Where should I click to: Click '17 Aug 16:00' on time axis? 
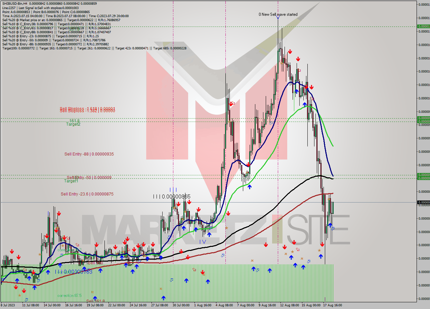pos(332,305)
